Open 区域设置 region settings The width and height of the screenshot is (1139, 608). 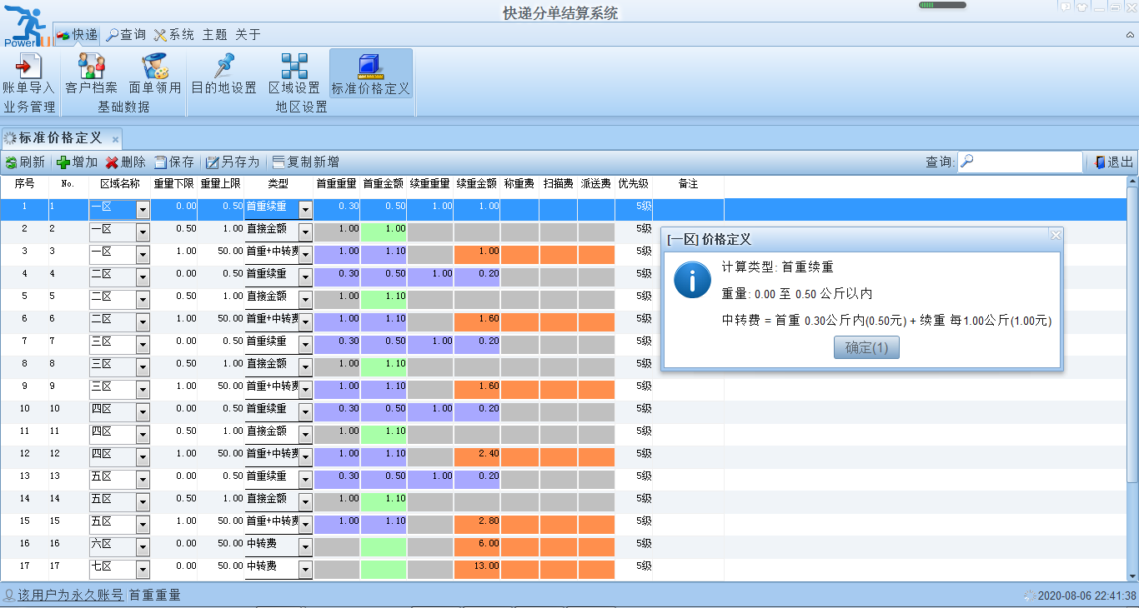(294, 73)
